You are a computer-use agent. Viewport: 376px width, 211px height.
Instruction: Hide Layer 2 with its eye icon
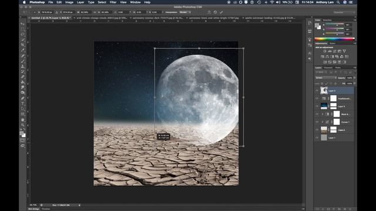(x=317, y=130)
